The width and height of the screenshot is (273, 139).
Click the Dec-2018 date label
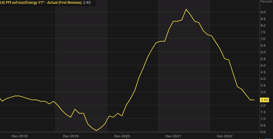(19, 136)
